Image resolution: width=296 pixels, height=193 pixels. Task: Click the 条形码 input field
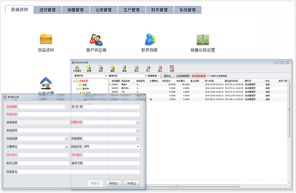pyautogui.click(x=111, y=107)
